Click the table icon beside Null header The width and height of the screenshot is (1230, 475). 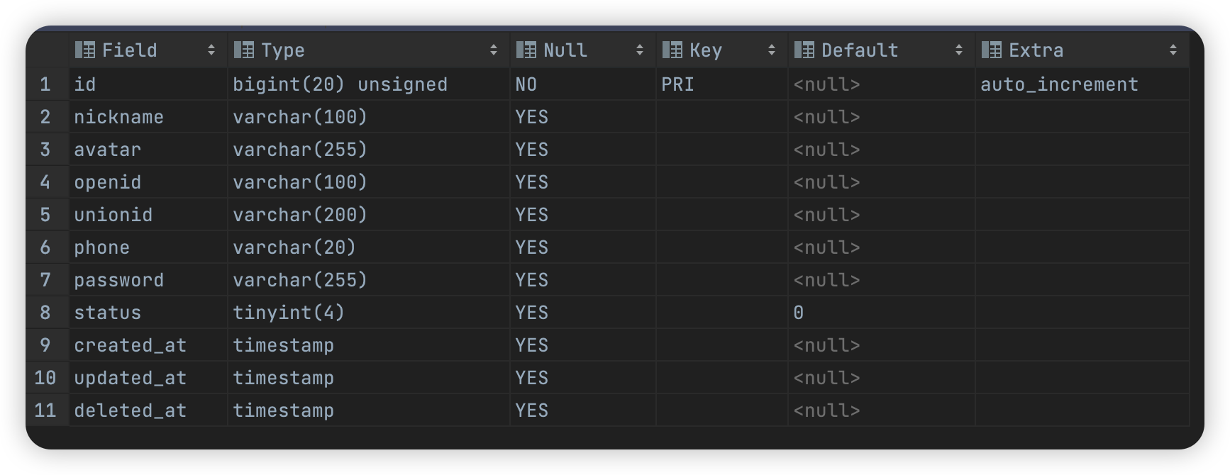[x=526, y=50]
